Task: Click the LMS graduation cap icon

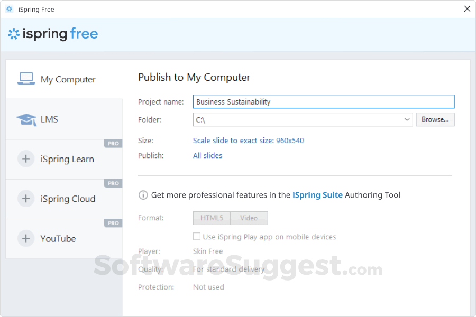Action: 26,119
